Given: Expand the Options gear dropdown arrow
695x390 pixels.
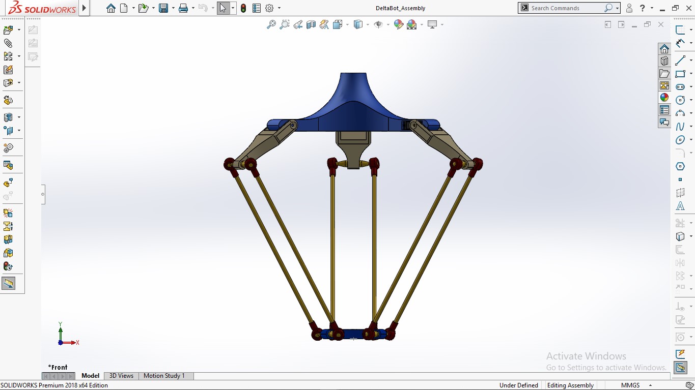Looking at the screenshot, I should (279, 8).
